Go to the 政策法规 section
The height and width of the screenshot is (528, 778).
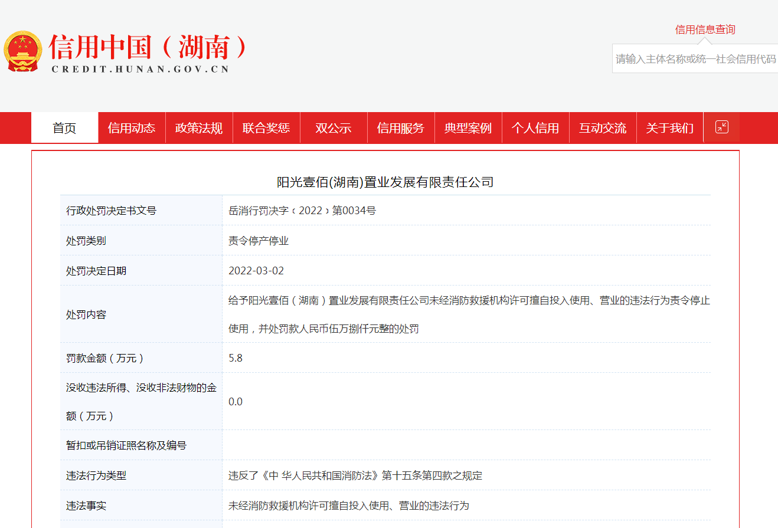pyautogui.click(x=199, y=128)
